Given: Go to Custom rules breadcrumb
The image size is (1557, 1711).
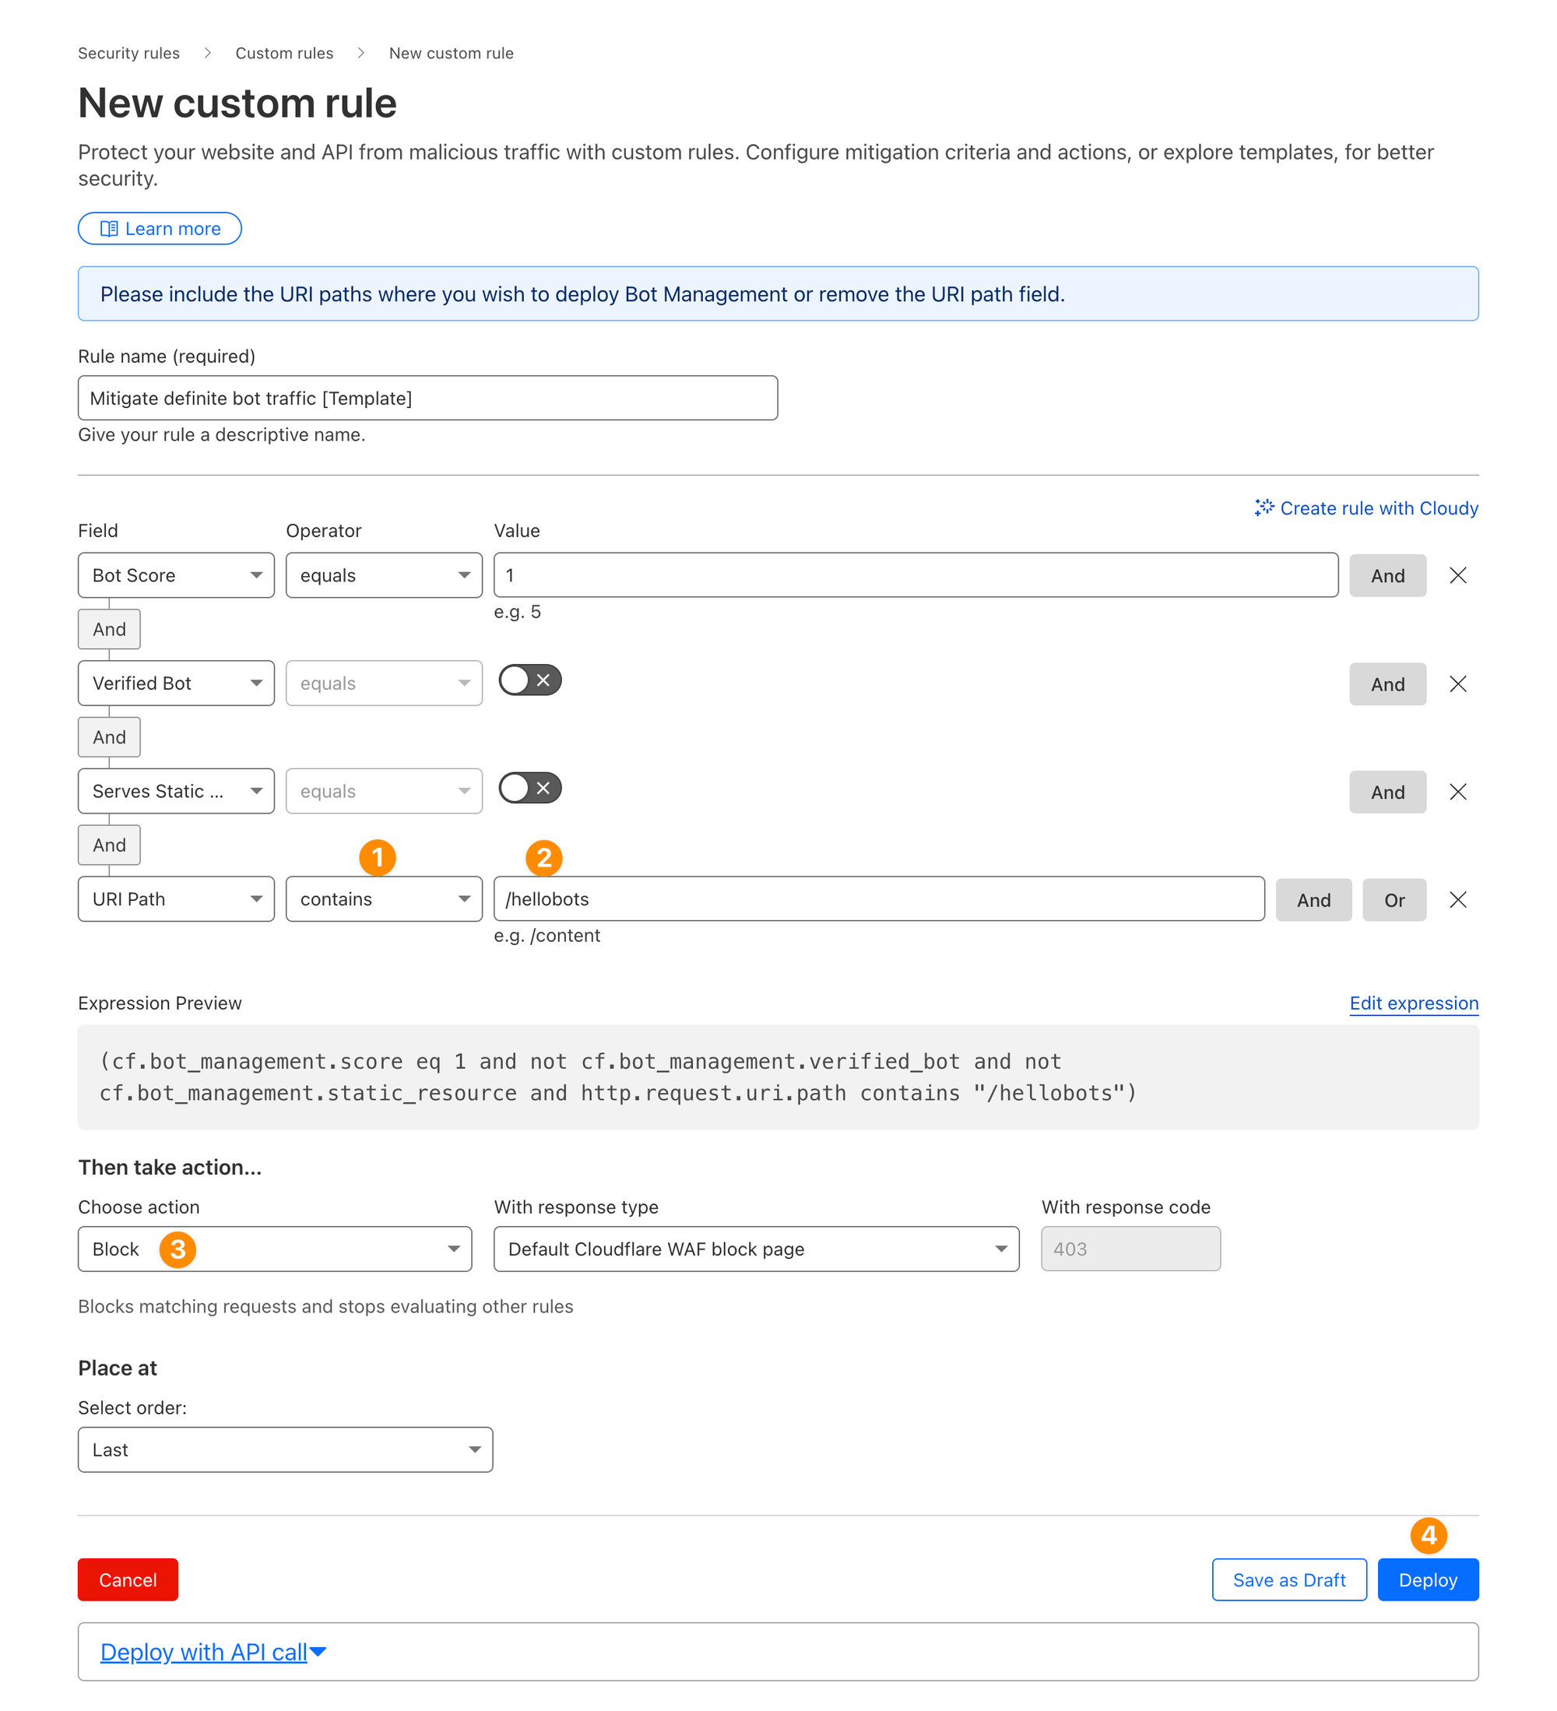Looking at the screenshot, I should (284, 54).
